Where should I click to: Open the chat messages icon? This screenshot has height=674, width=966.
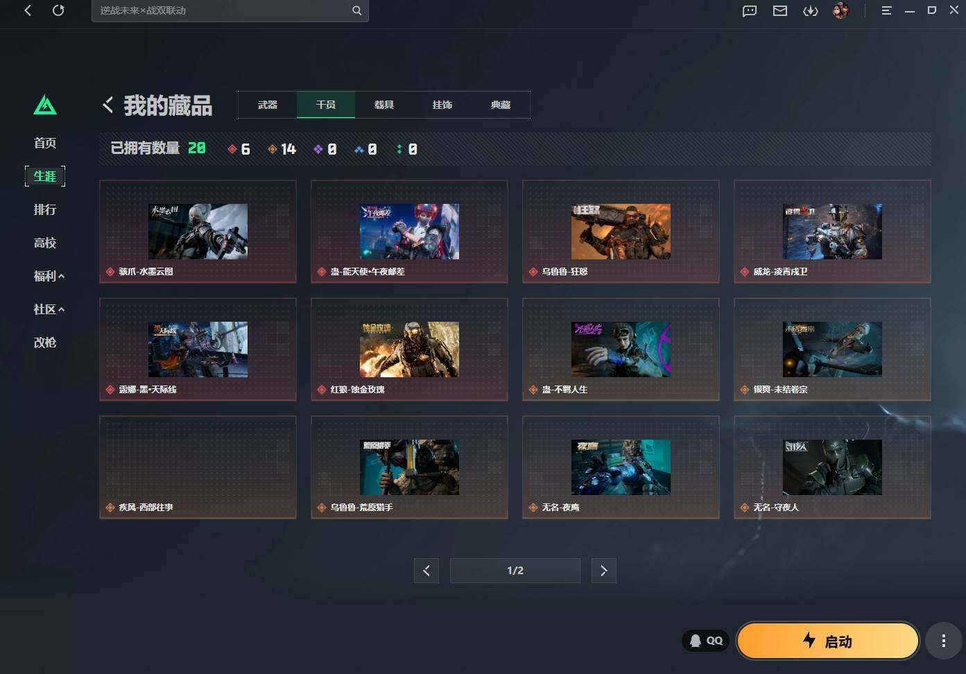click(x=750, y=10)
